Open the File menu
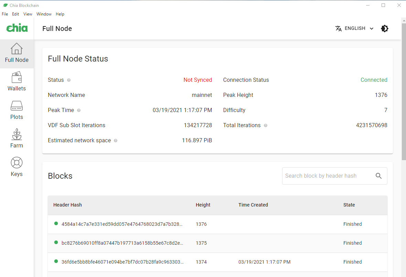The height and width of the screenshot is (277, 406). [x=5, y=14]
